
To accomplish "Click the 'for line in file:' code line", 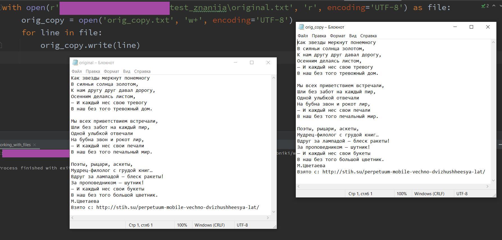I will 62,33.
